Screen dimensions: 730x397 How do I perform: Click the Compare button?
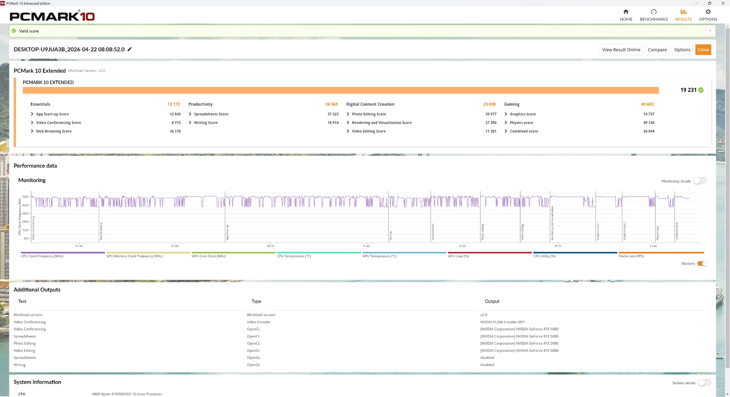[x=657, y=50]
